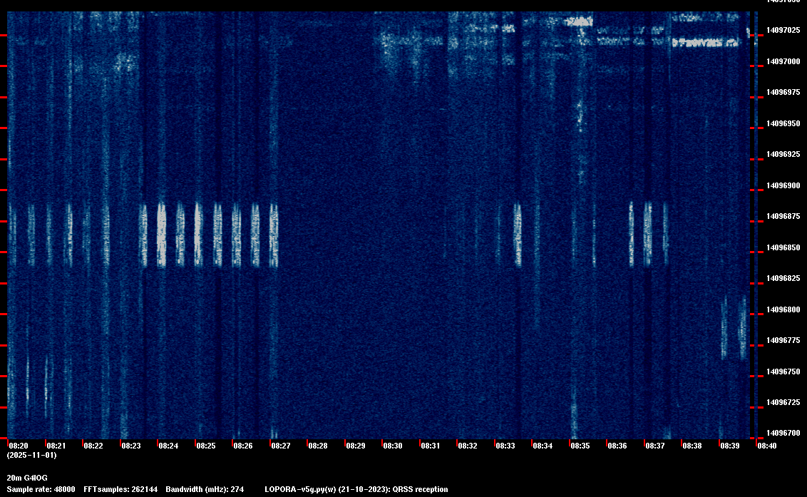Click the 08:37 time axis label
The image size is (807, 497).
pyautogui.click(x=655, y=446)
